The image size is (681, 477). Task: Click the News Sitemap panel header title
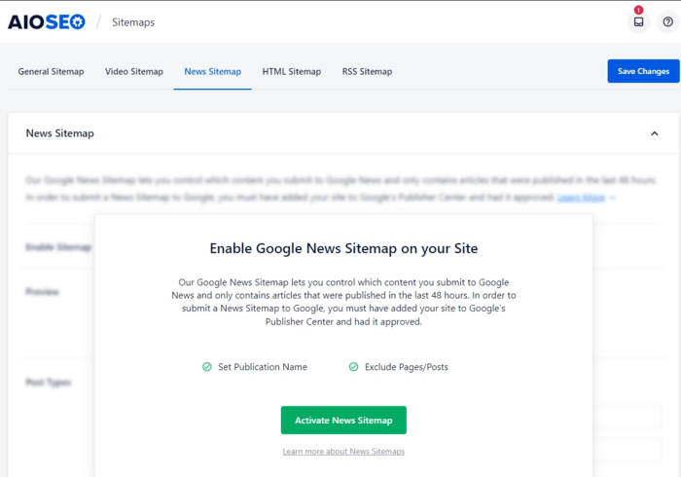click(60, 133)
